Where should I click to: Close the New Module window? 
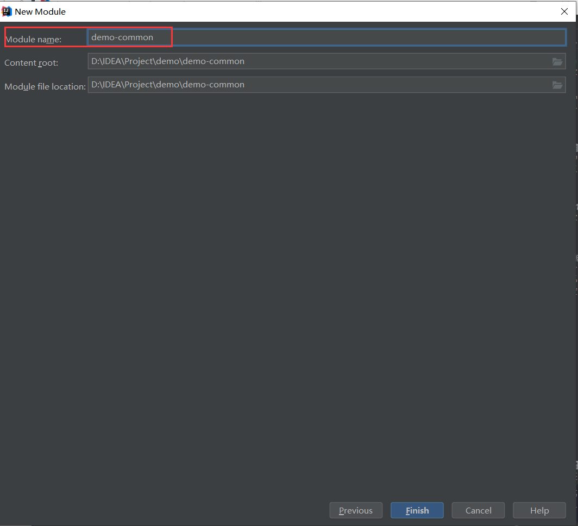pyautogui.click(x=564, y=11)
